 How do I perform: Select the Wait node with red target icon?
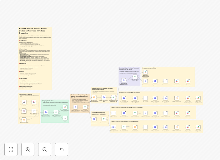[24, 111]
